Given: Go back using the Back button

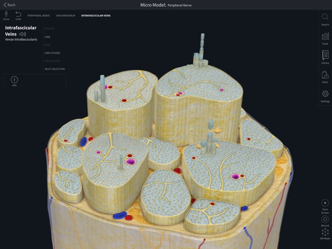Looking at the screenshot, I should click(x=9, y=5).
